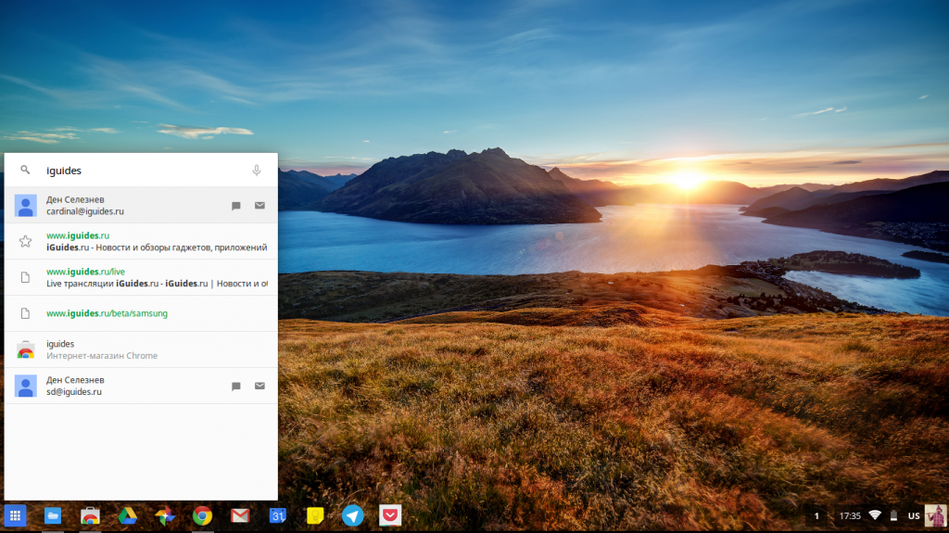Open Pocket app in the shelf
Viewport: 949px width, 533px height.
(390, 515)
